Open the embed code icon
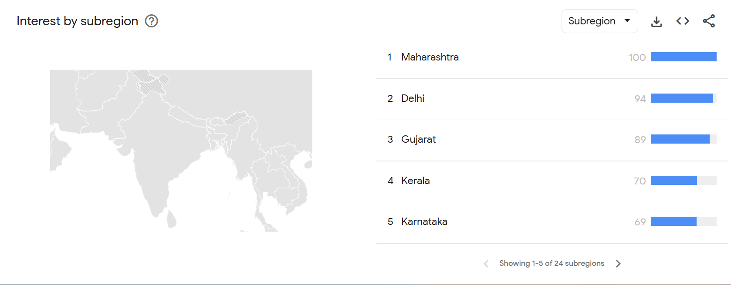The image size is (731, 285). [682, 21]
